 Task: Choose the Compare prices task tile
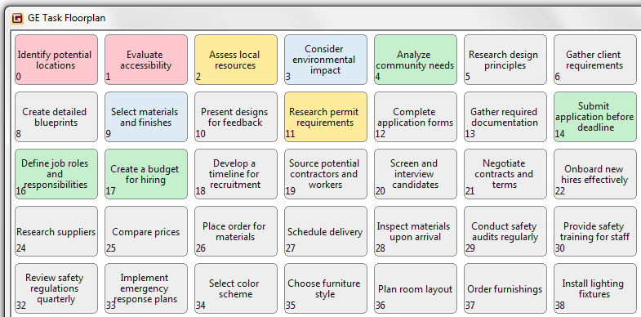pos(146,231)
